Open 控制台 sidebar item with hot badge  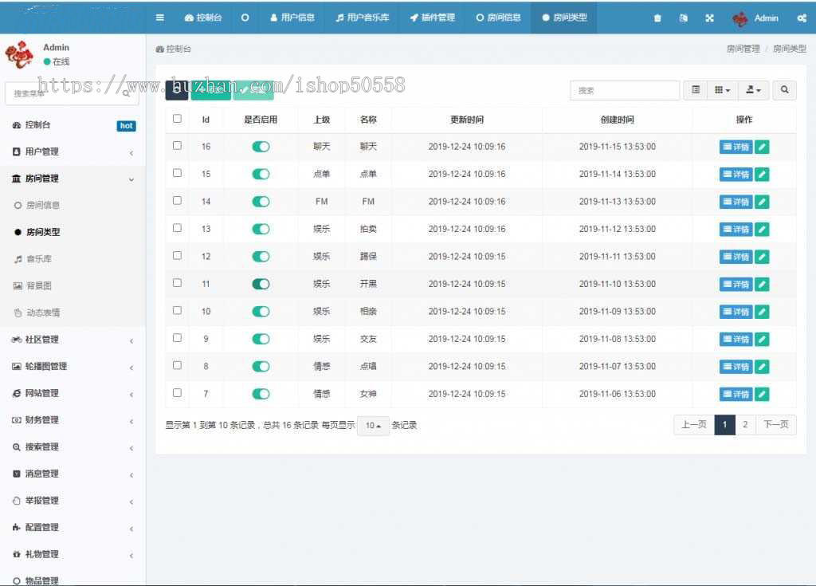point(73,125)
